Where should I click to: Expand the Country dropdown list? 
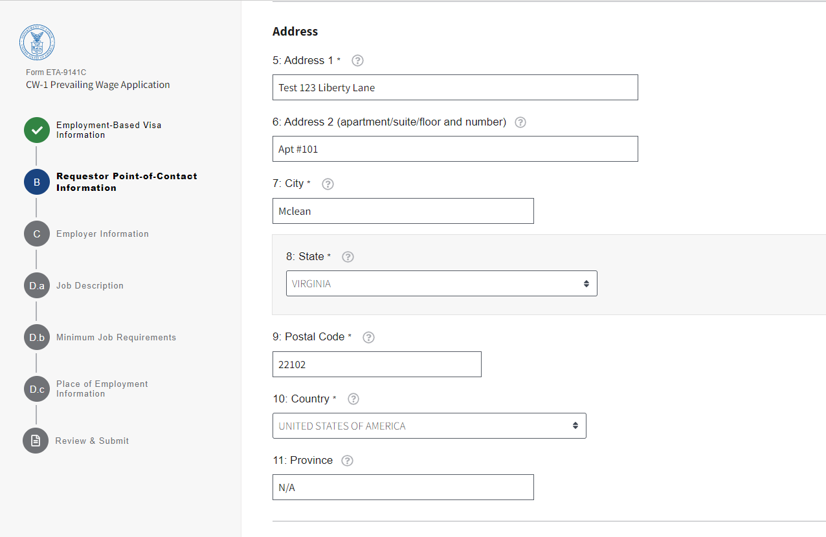click(x=429, y=426)
